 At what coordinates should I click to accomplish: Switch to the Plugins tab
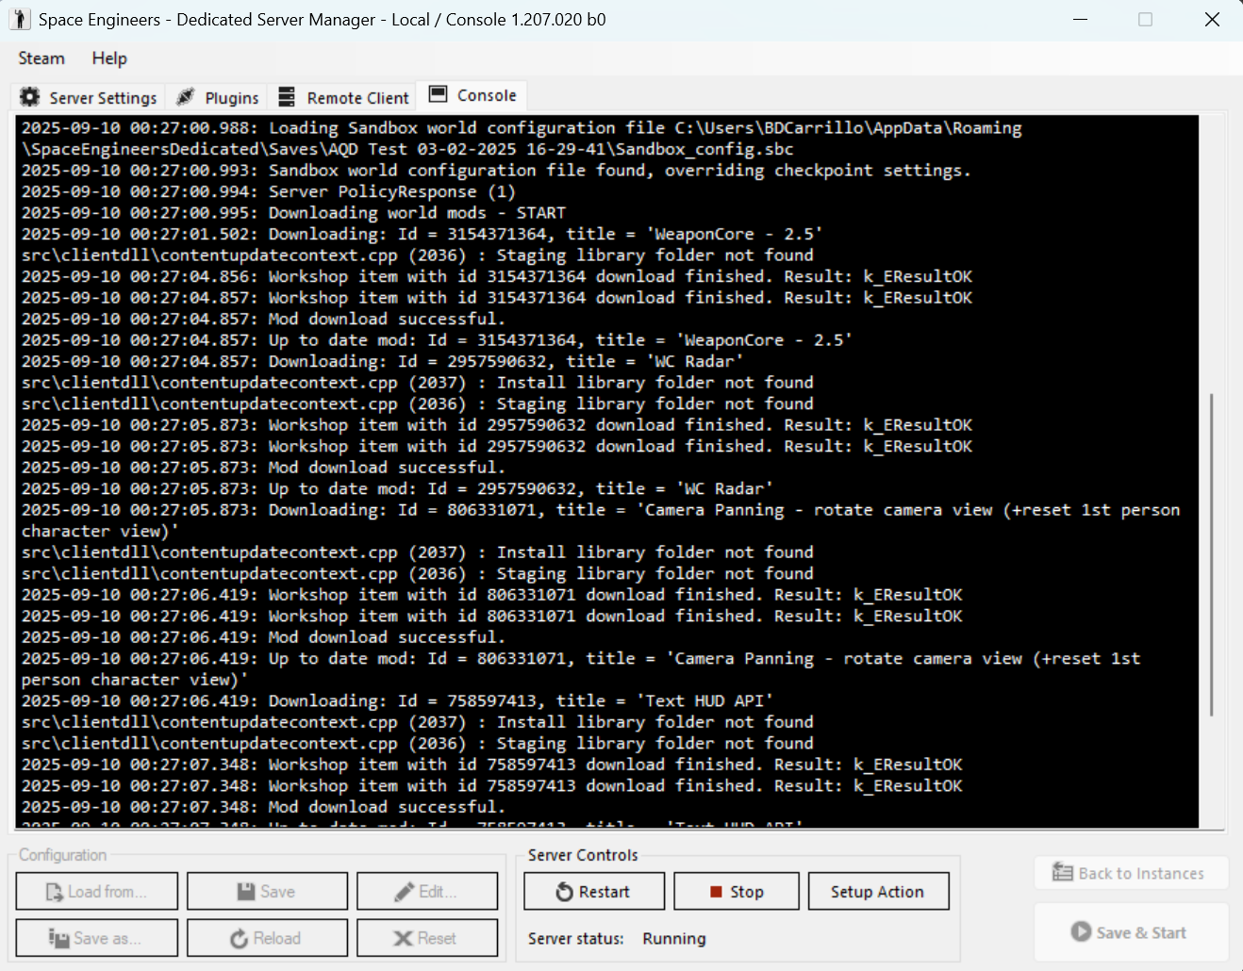click(218, 97)
